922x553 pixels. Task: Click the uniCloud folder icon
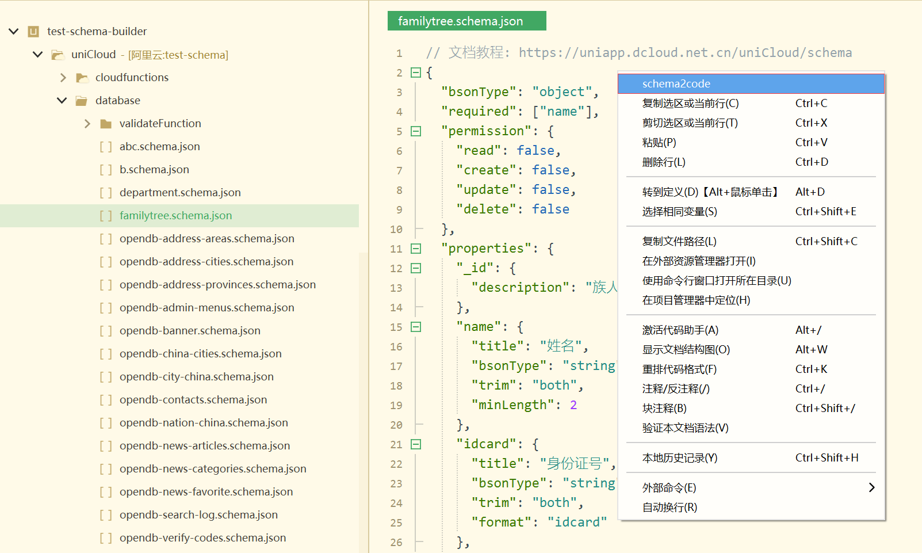pyautogui.click(x=58, y=55)
